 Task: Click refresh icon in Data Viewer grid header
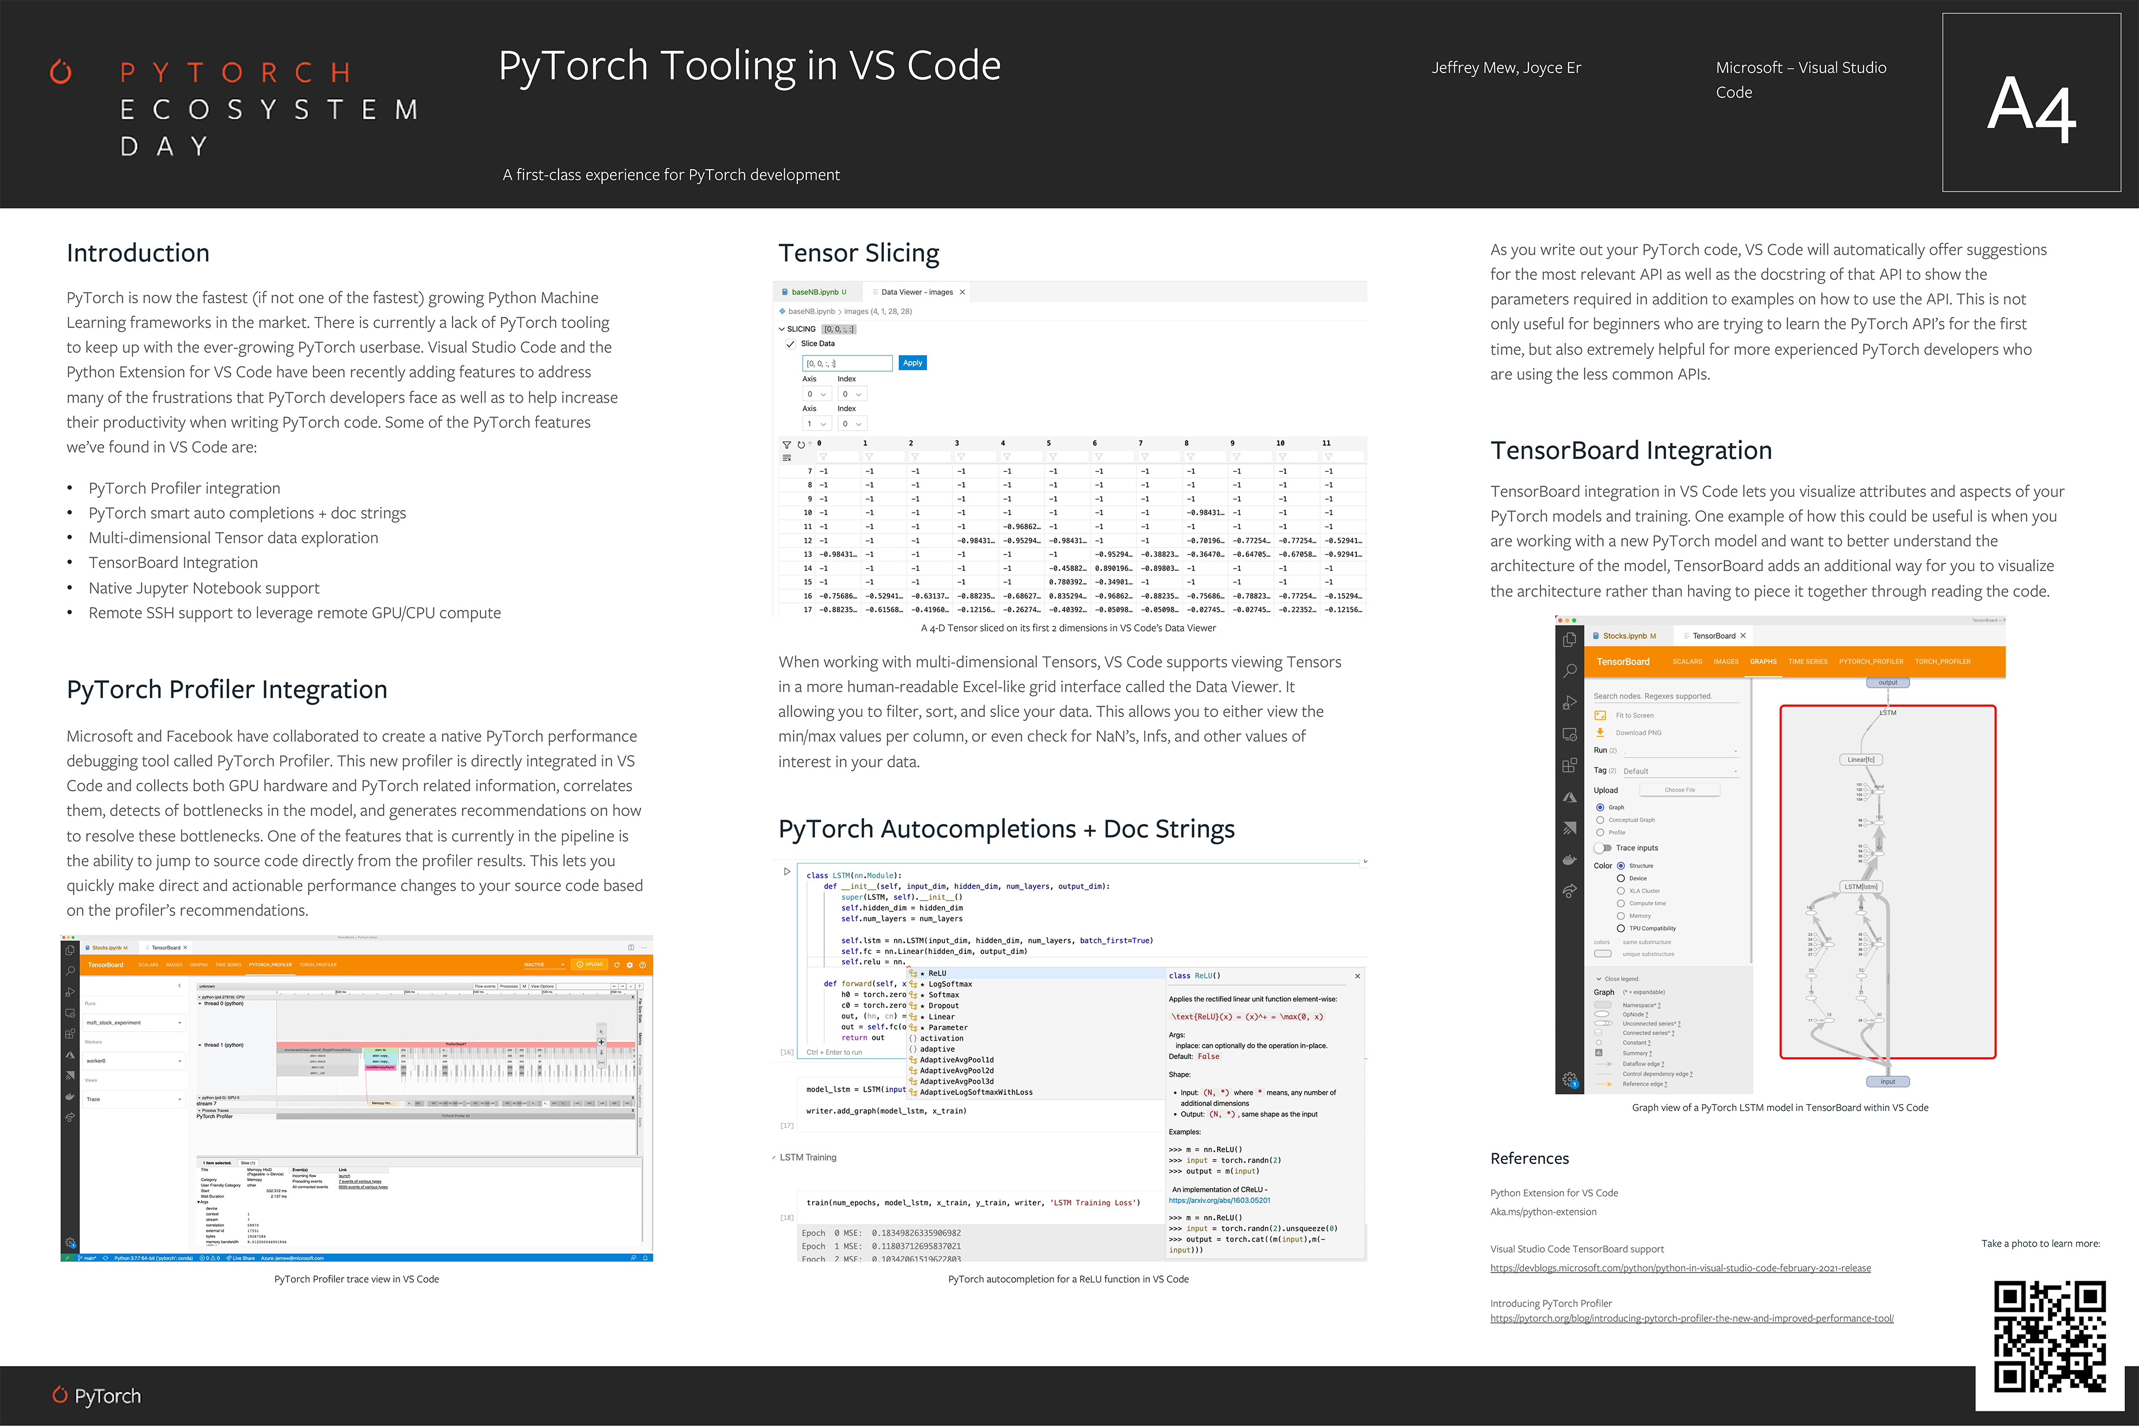801,445
